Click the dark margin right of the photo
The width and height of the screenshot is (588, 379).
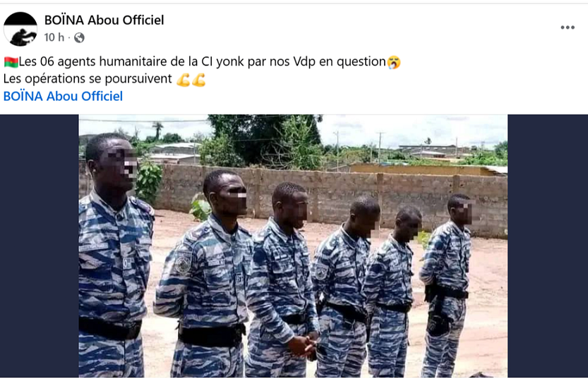pos(548,246)
